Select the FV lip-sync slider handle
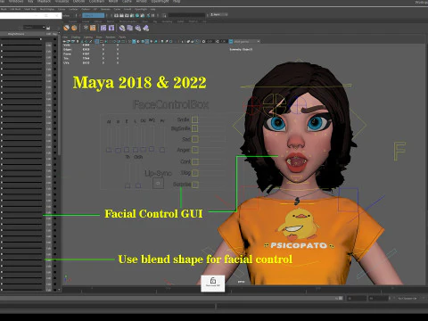428x321 pixels. click(162, 150)
